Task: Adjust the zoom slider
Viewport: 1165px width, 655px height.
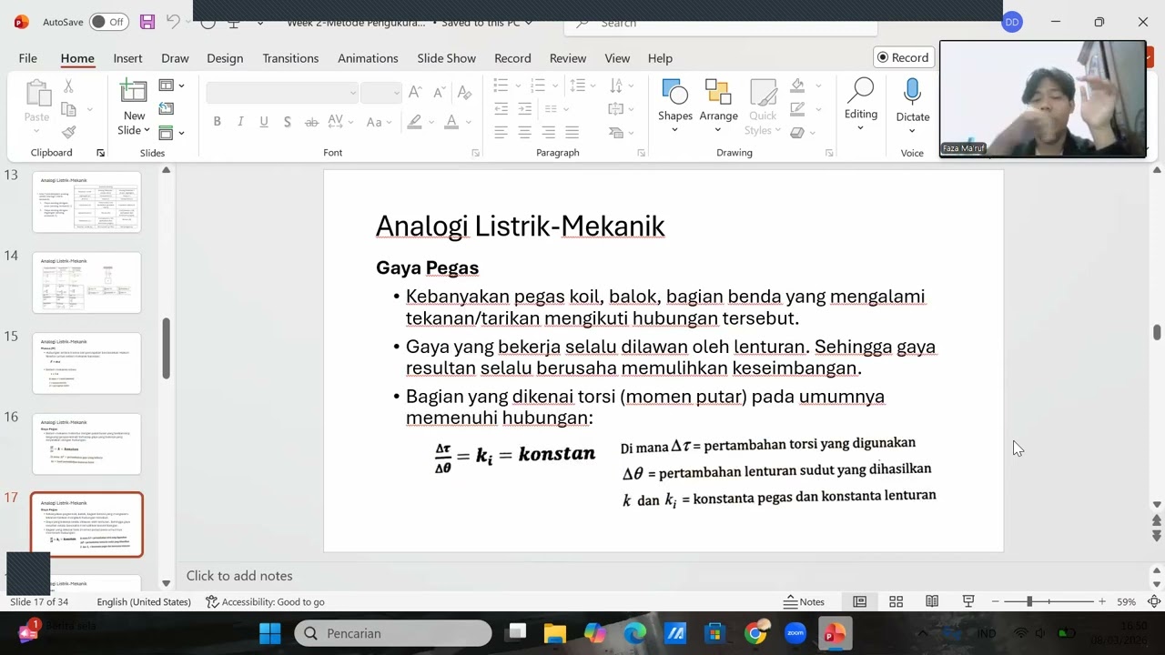Action: [x=1029, y=601]
